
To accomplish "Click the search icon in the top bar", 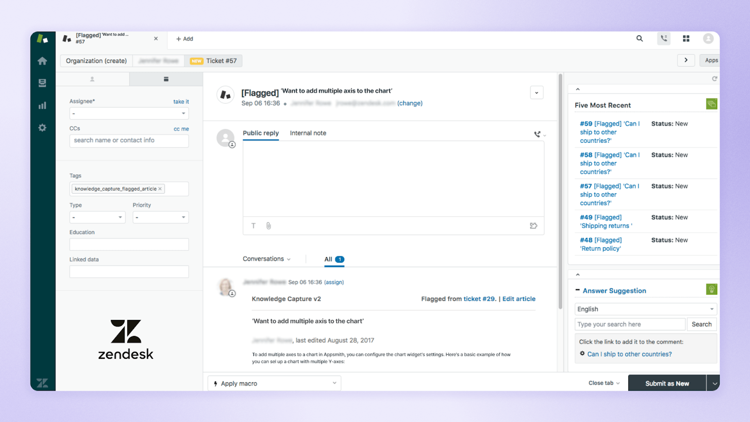I will [639, 39].
